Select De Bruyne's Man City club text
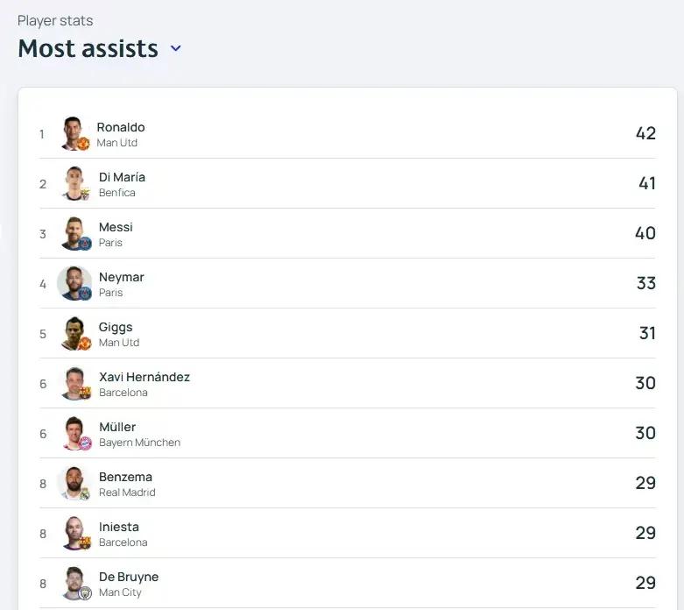Viewport: 684px width, 610px height. pyautogui.click(x=120, y=592)
